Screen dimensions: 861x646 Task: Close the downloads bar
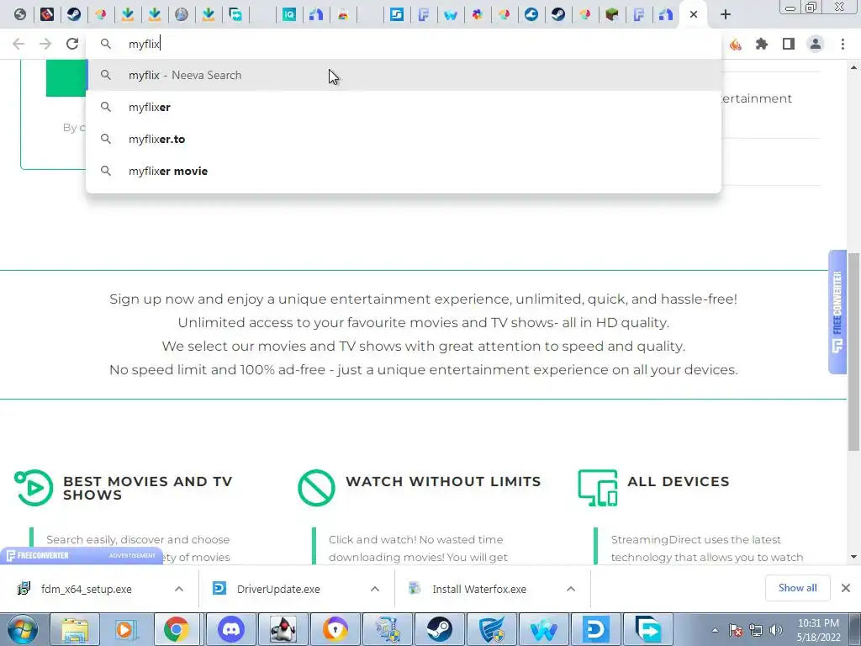pos(846,588)
